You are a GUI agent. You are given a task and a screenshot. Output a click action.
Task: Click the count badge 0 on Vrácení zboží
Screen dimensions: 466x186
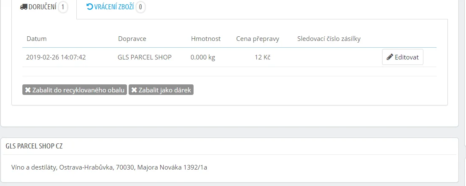pyautogui.click(x=141, y=7)
